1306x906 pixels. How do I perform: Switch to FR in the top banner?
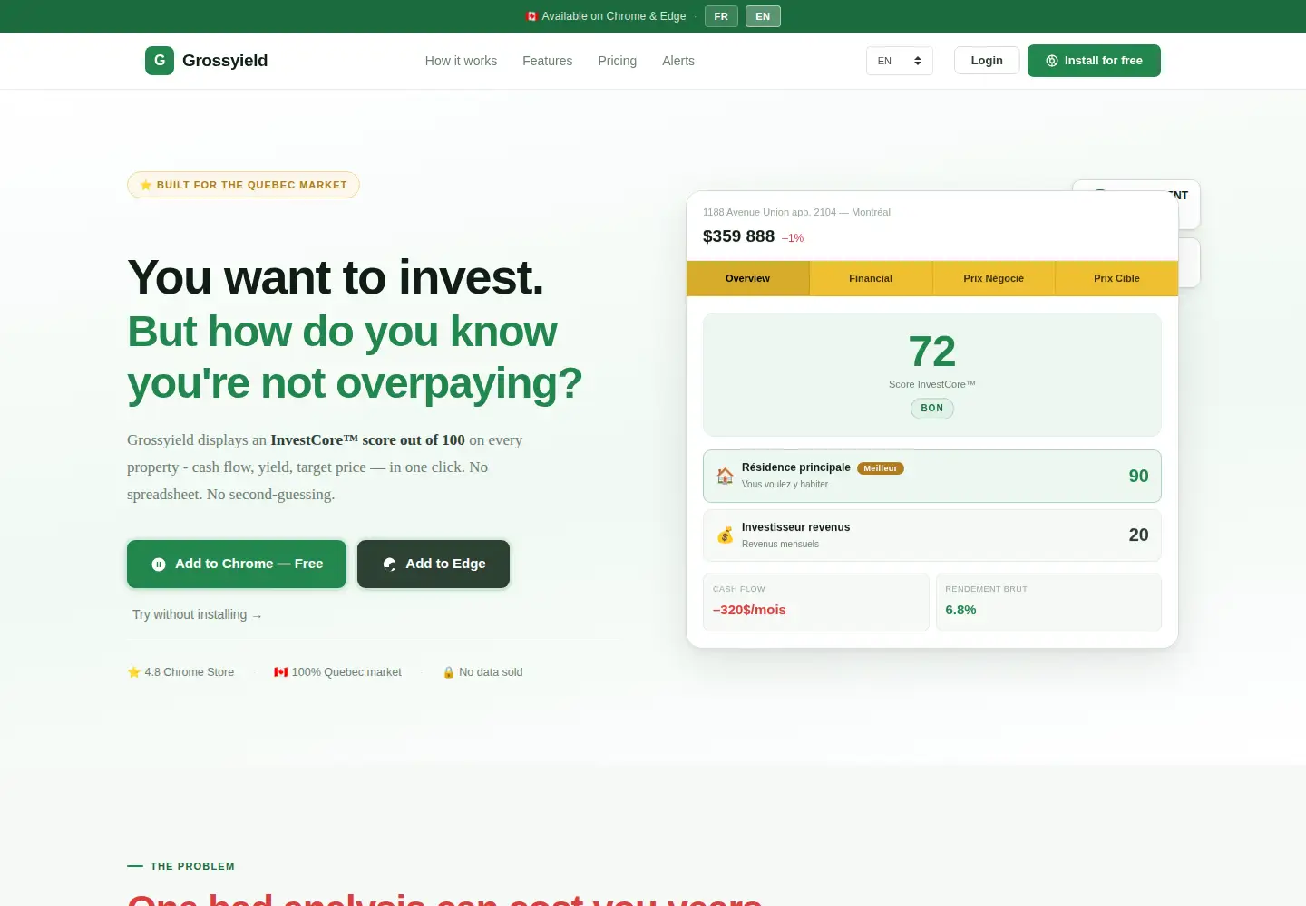(x=721, y=16)
